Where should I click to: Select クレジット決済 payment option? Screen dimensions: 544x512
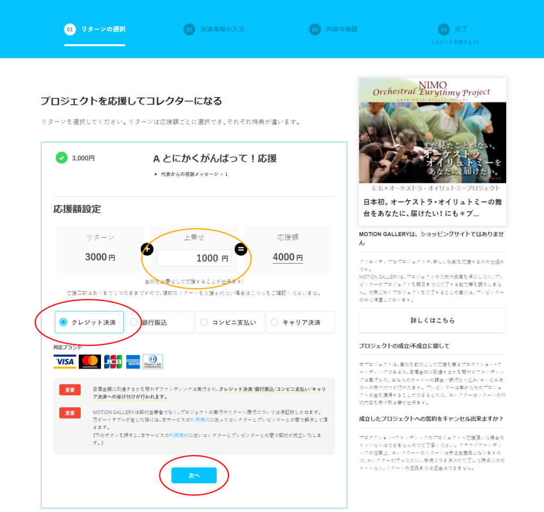point(89,322)
